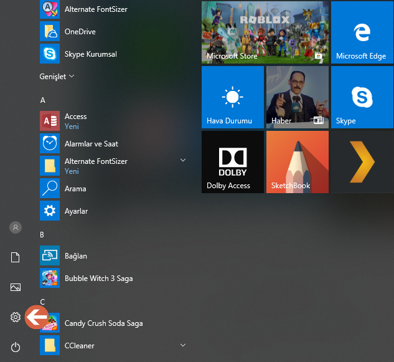Open the Arama search icon

(50, 188)
